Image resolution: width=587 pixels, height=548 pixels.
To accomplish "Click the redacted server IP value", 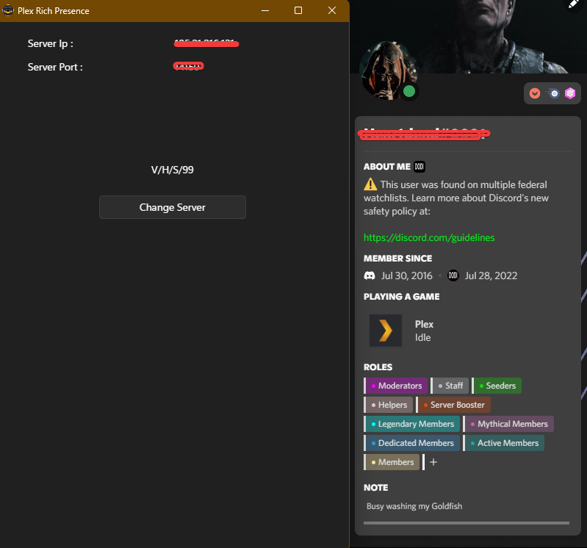I will 206,43.
